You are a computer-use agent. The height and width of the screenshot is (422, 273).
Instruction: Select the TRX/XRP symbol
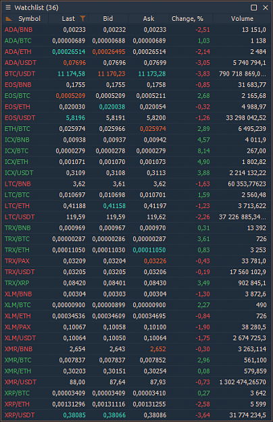[x=17, y=283]
